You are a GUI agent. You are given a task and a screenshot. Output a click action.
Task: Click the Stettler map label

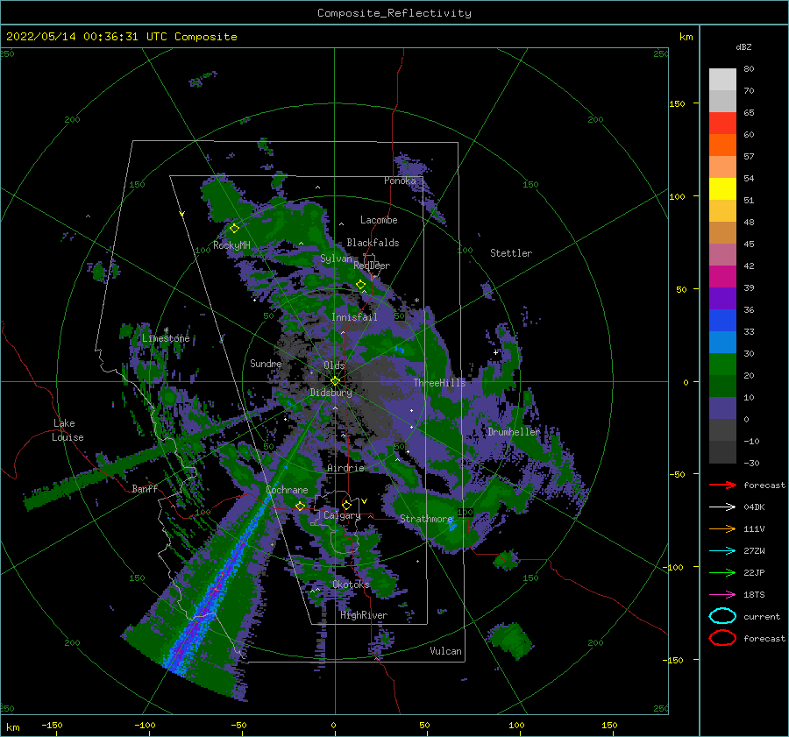(x=511, y=253)
